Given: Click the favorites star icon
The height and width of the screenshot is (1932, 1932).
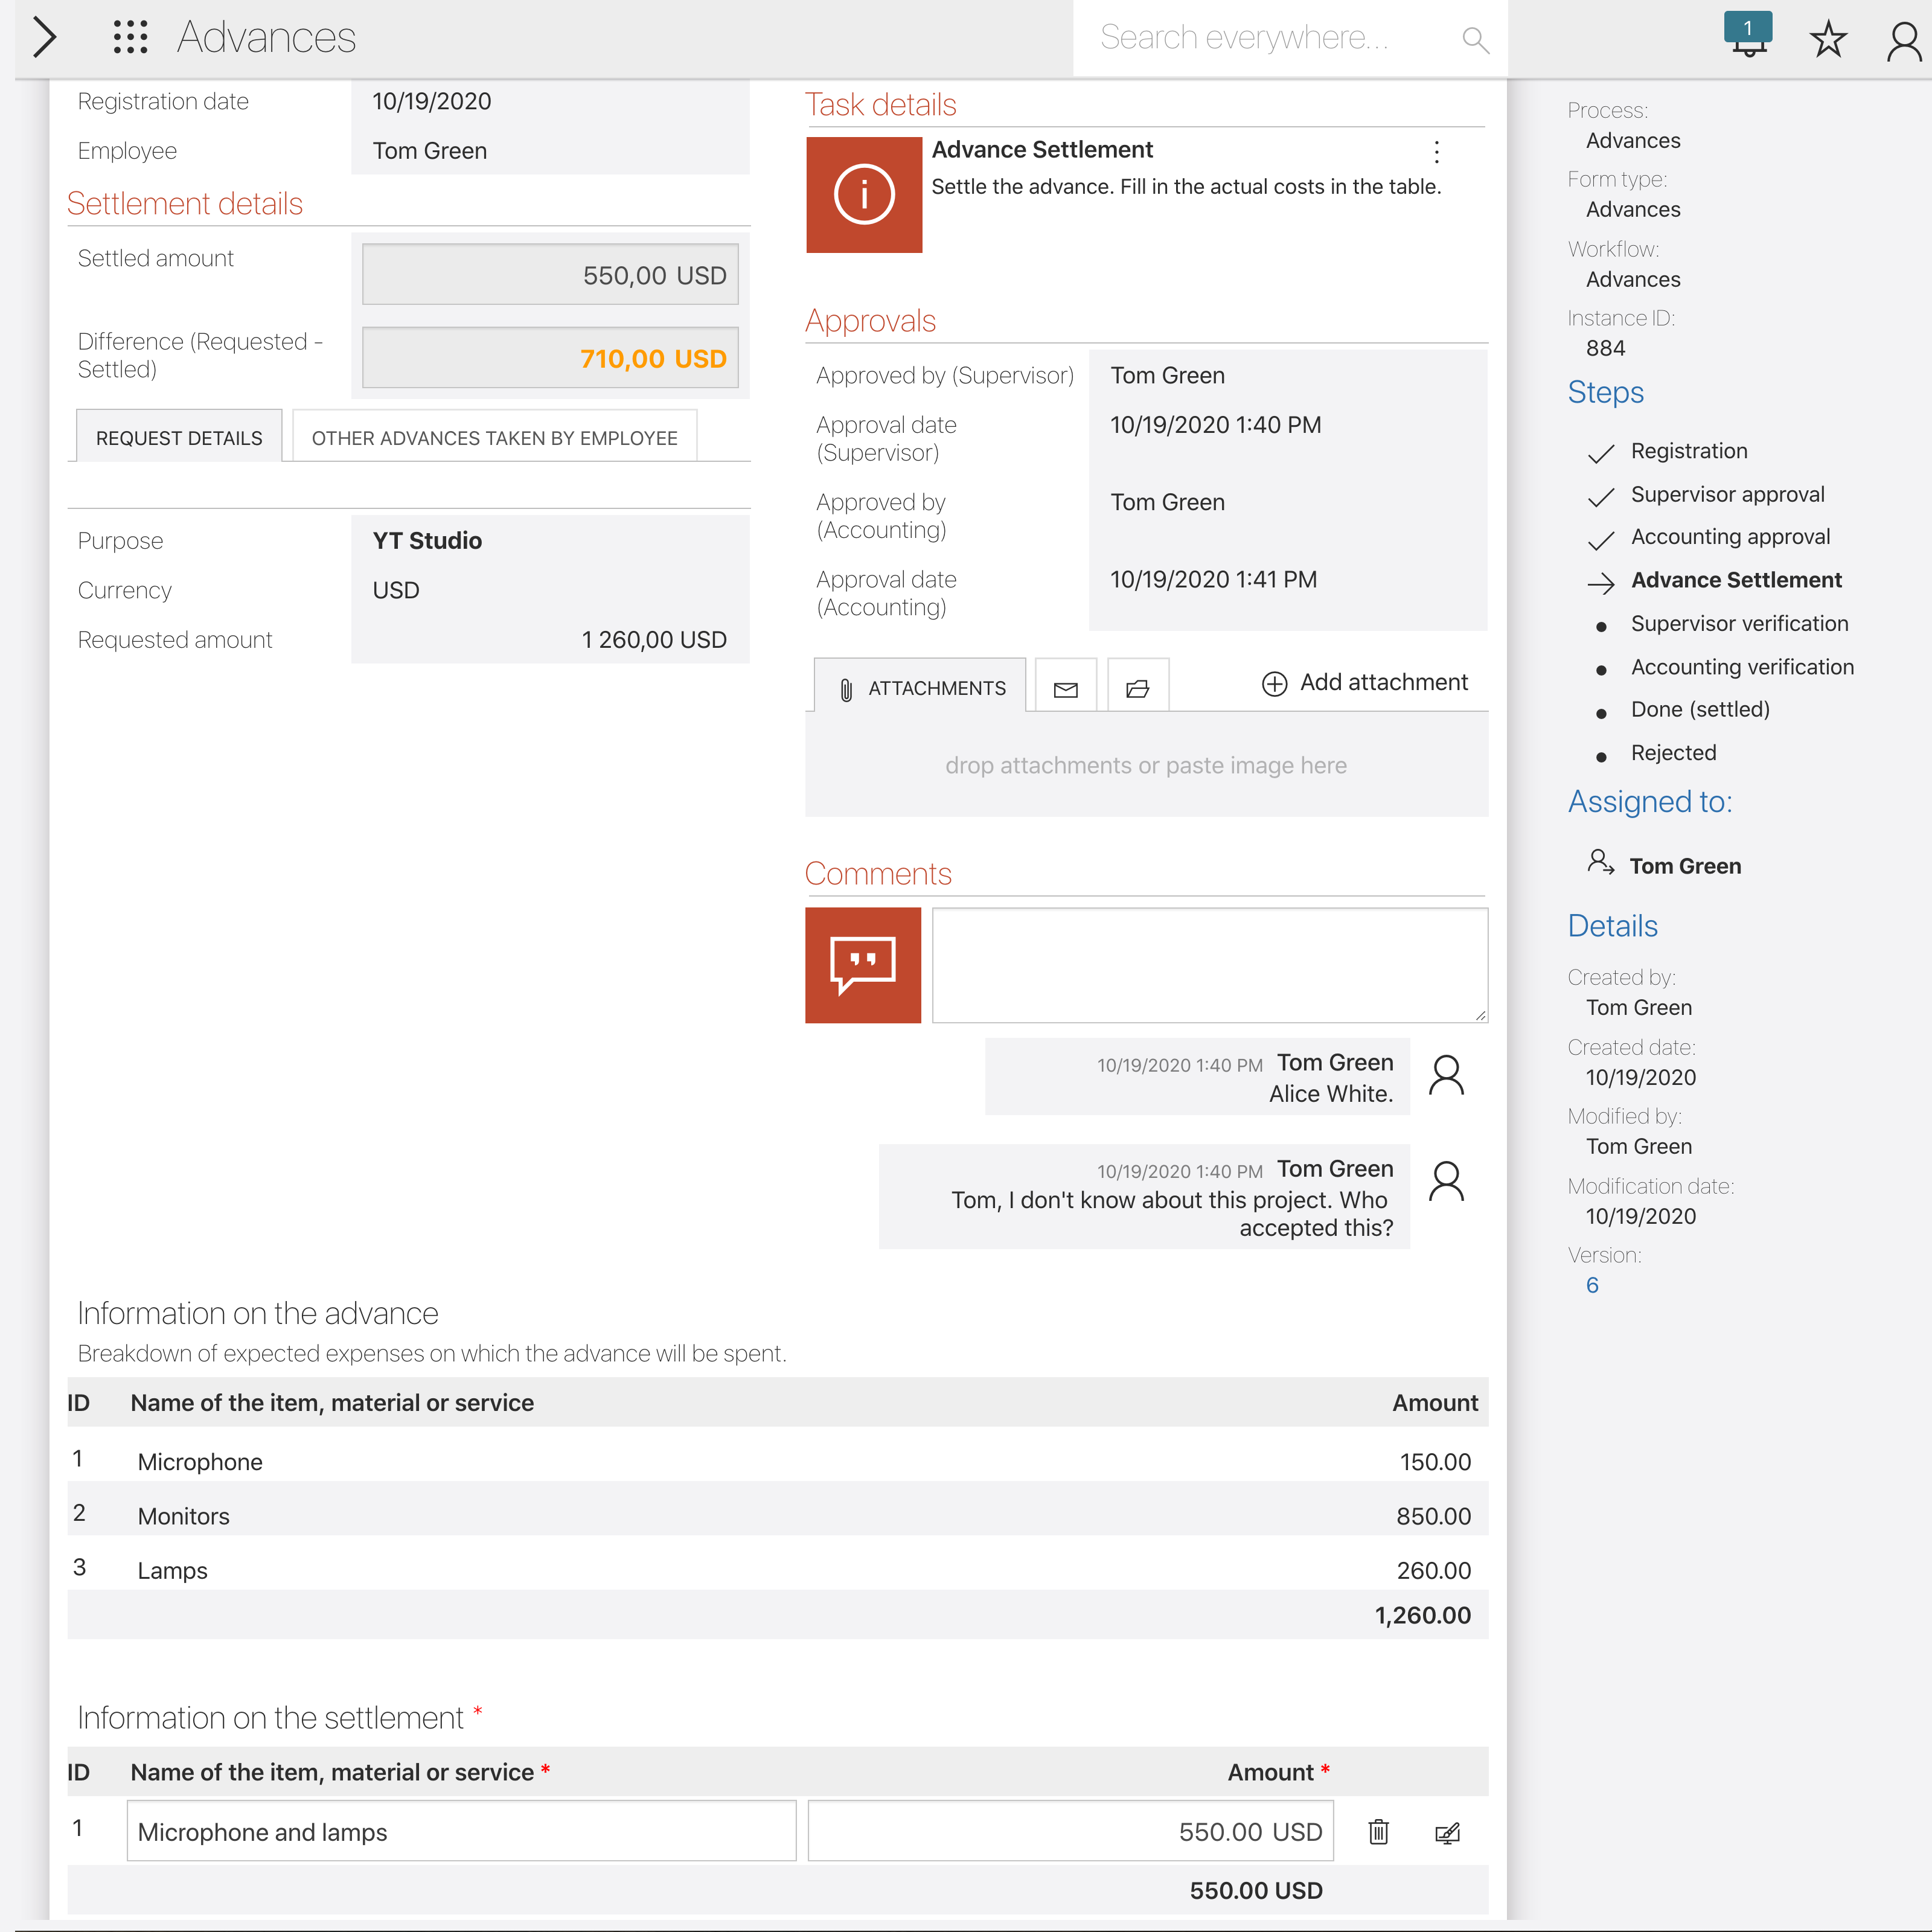Looking at the screenshot, I should pos(1827,40).
